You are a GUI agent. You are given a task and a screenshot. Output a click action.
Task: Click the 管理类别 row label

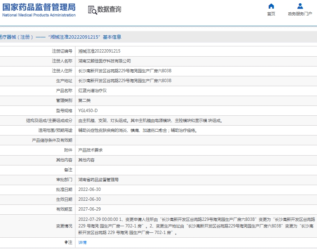[x=64, y=101]
